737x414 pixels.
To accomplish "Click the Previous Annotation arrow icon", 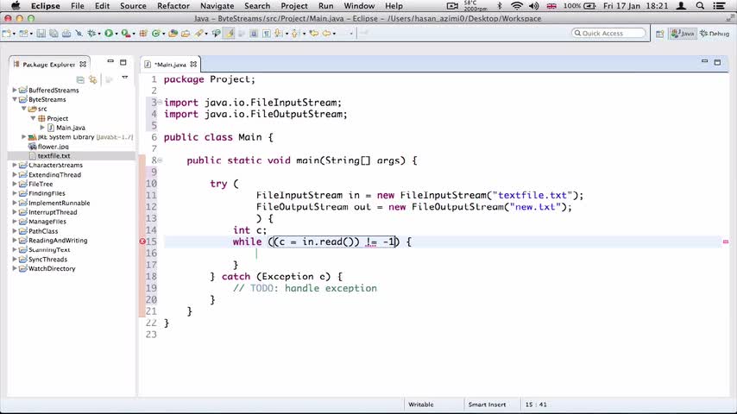I will point(294,34).
